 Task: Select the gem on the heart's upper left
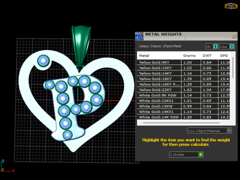pyautogui.click(x=43, y=61)
